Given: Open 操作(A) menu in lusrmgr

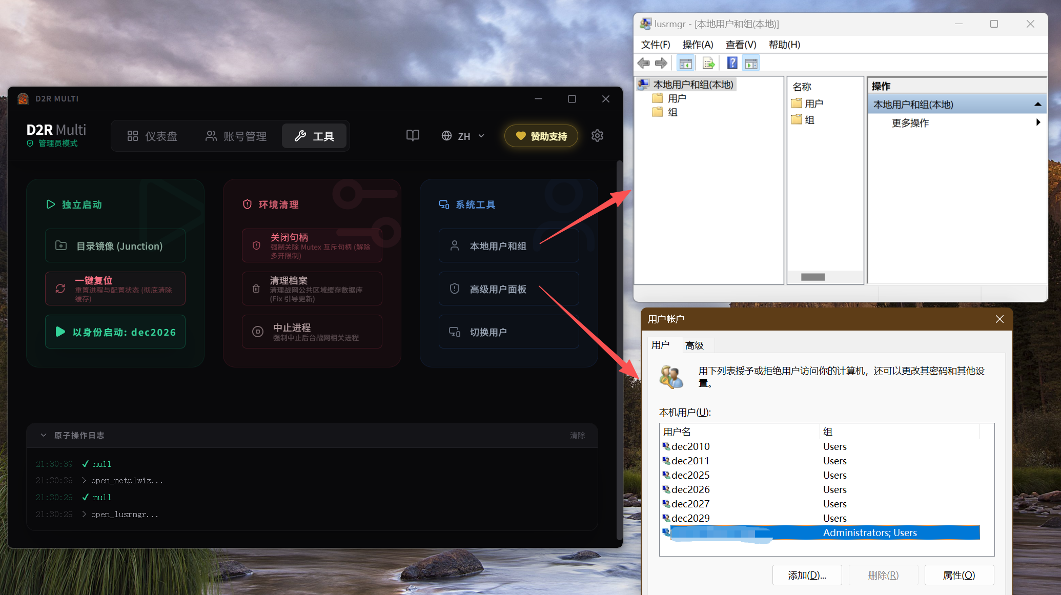Looking at the screenshot, I should pos(698,45).
